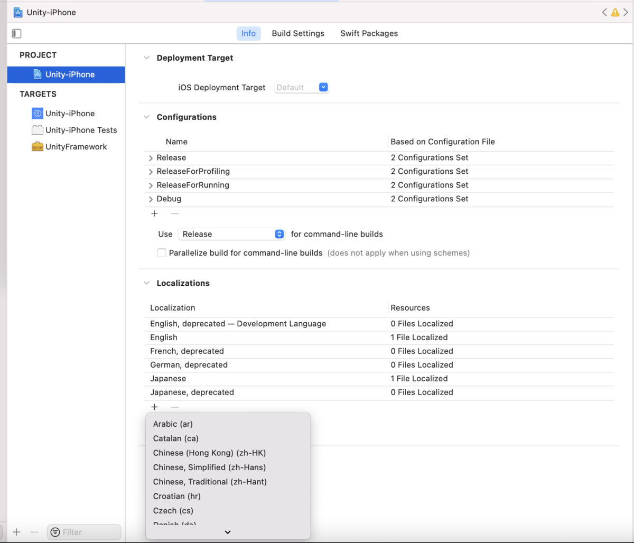Remove localization with minus button
This screenshot has height=543, width=634.
pos(175,407)
